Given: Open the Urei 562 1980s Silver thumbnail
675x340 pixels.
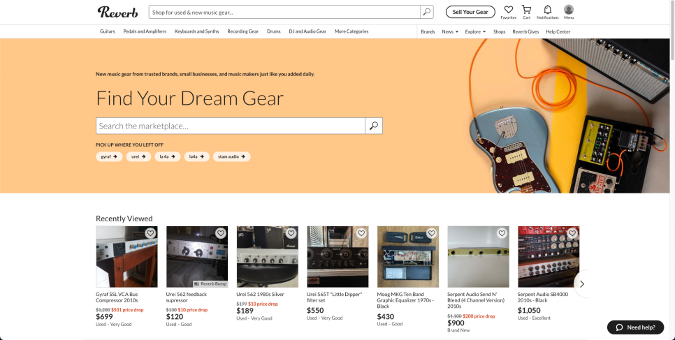Looking at the screenshot, I should (268, 257).
